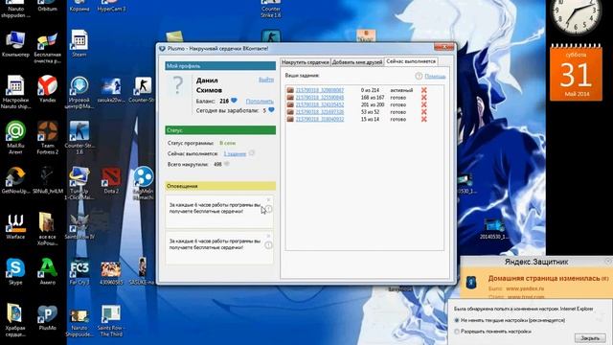
Task: Click the analog clock gadget
Action: [577, 15]
